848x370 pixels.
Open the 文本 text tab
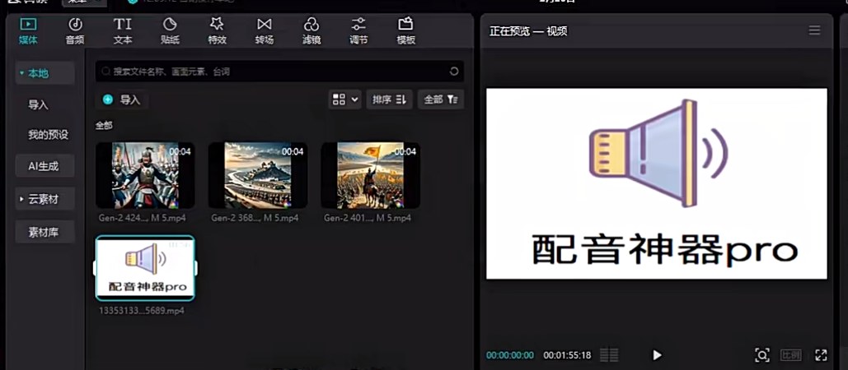coord(123,30)
